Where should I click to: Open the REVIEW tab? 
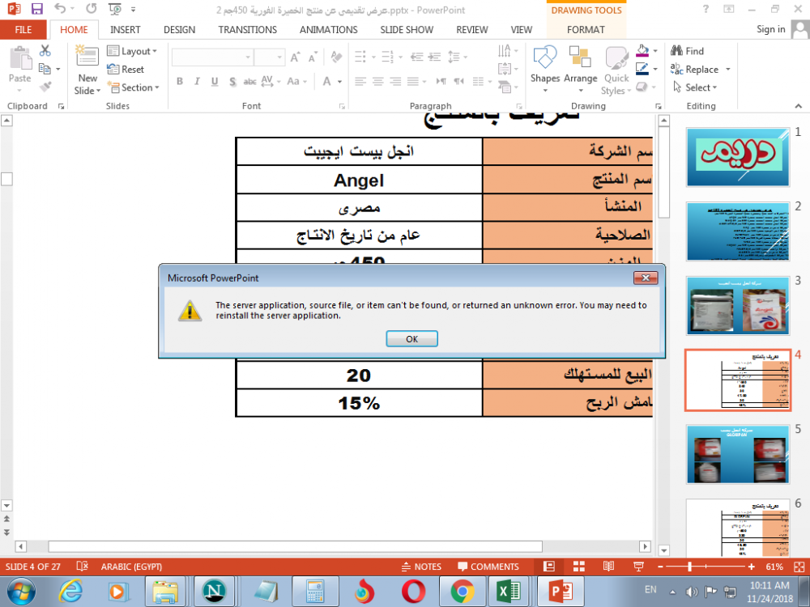coord(471,30)
